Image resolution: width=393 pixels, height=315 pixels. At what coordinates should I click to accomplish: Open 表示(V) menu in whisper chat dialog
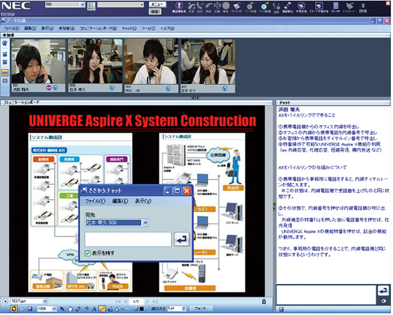143,201
